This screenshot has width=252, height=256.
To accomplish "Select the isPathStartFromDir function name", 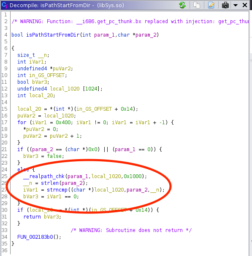I will click(53, 35).
